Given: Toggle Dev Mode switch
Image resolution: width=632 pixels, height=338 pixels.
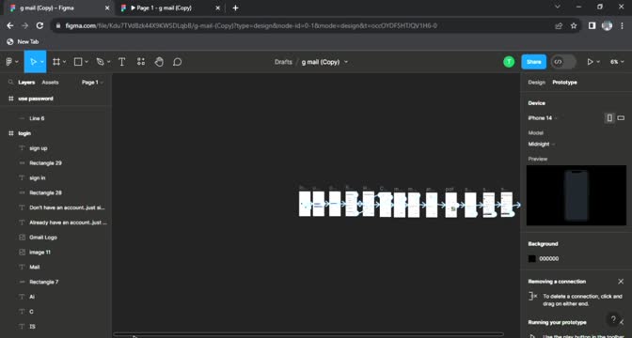Looking at the screenshot, I should (563, 62).
